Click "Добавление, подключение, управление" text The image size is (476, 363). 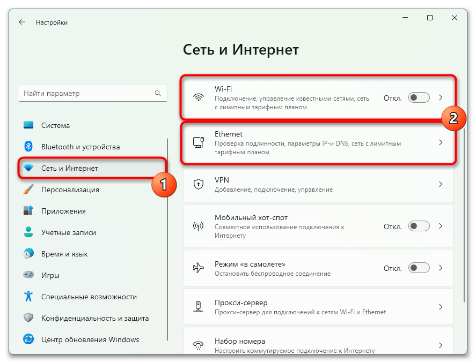coord(274,190)
